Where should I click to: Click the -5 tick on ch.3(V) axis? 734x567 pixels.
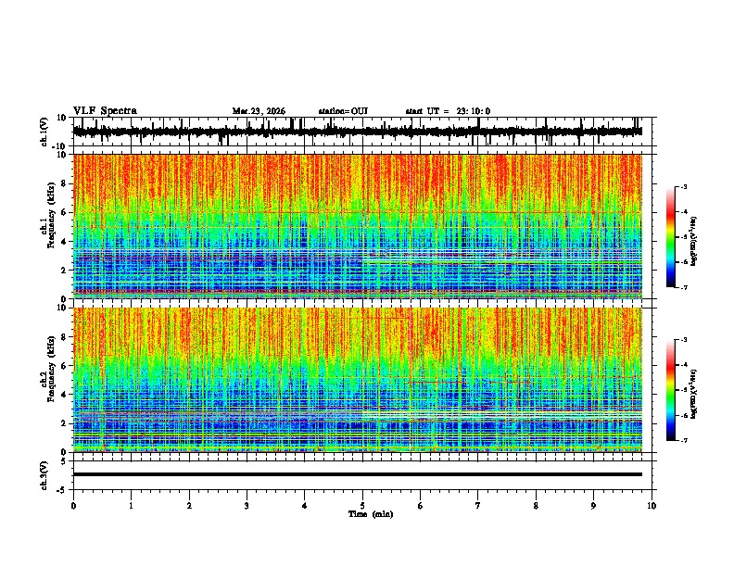click(x=61, y=490)
